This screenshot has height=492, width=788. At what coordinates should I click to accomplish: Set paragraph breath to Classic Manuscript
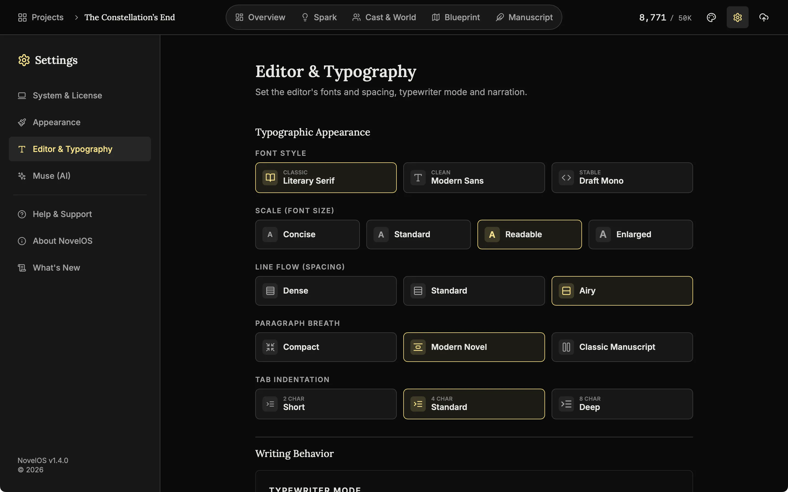click(622, 347)
